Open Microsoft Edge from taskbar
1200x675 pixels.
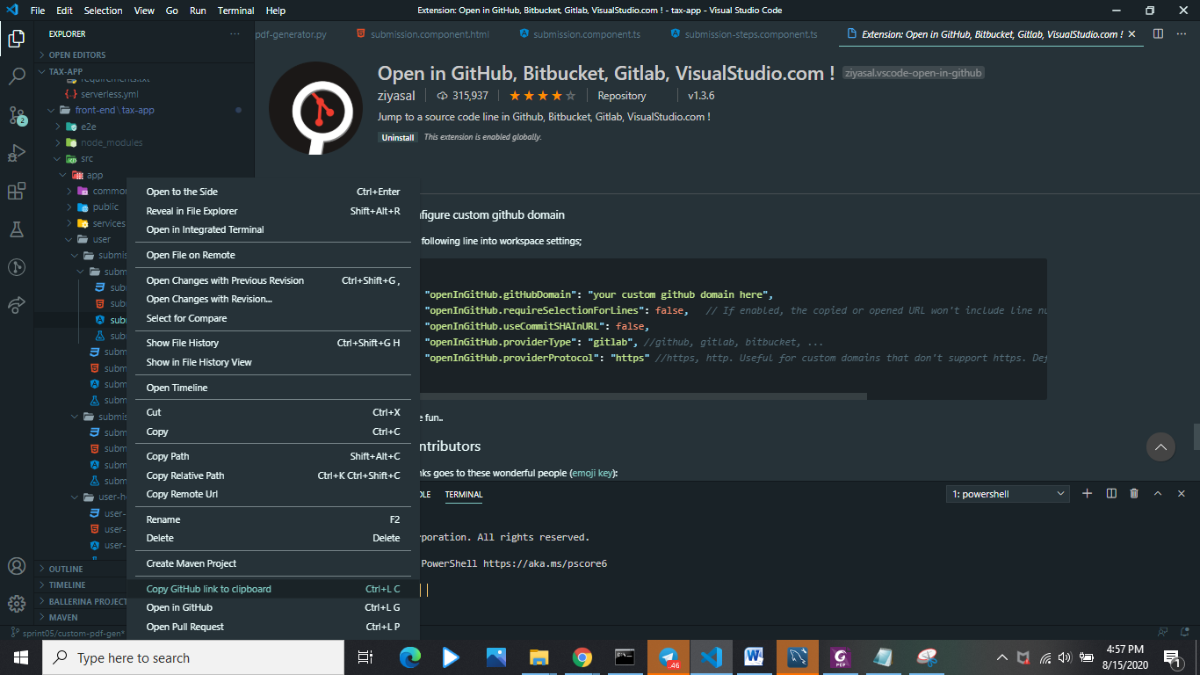coord(409,657)
